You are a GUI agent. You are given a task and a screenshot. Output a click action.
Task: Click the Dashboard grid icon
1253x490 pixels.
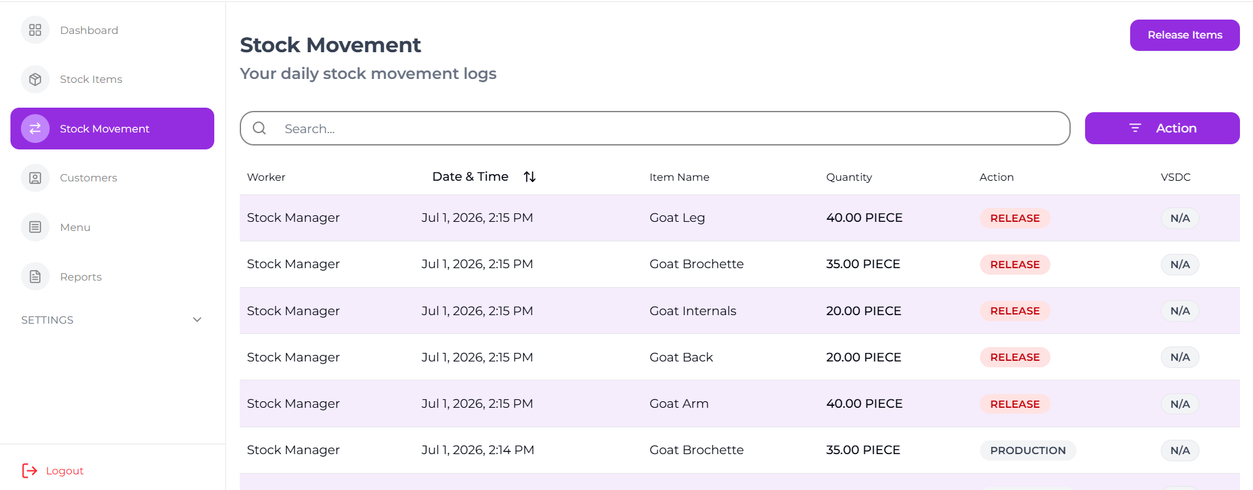tap(35, 30)
